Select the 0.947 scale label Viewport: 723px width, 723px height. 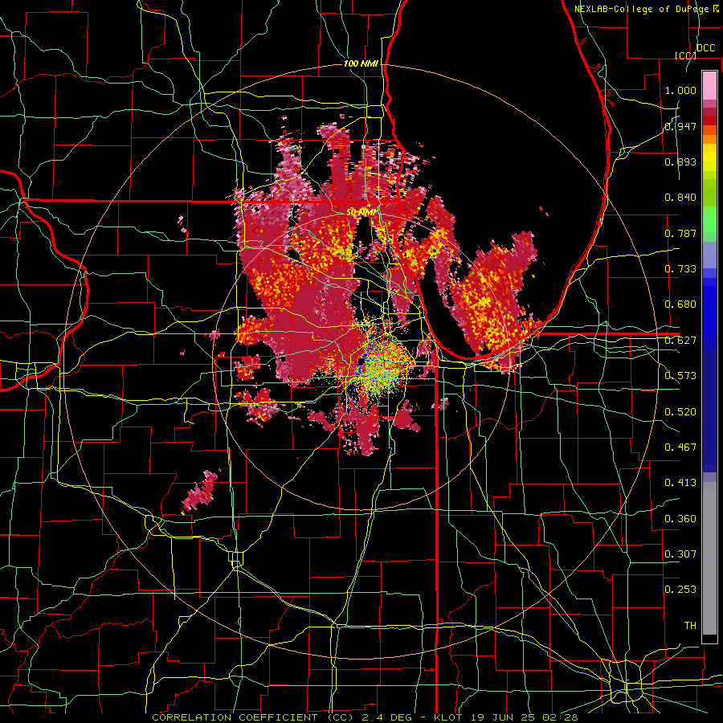pos(680,126)
